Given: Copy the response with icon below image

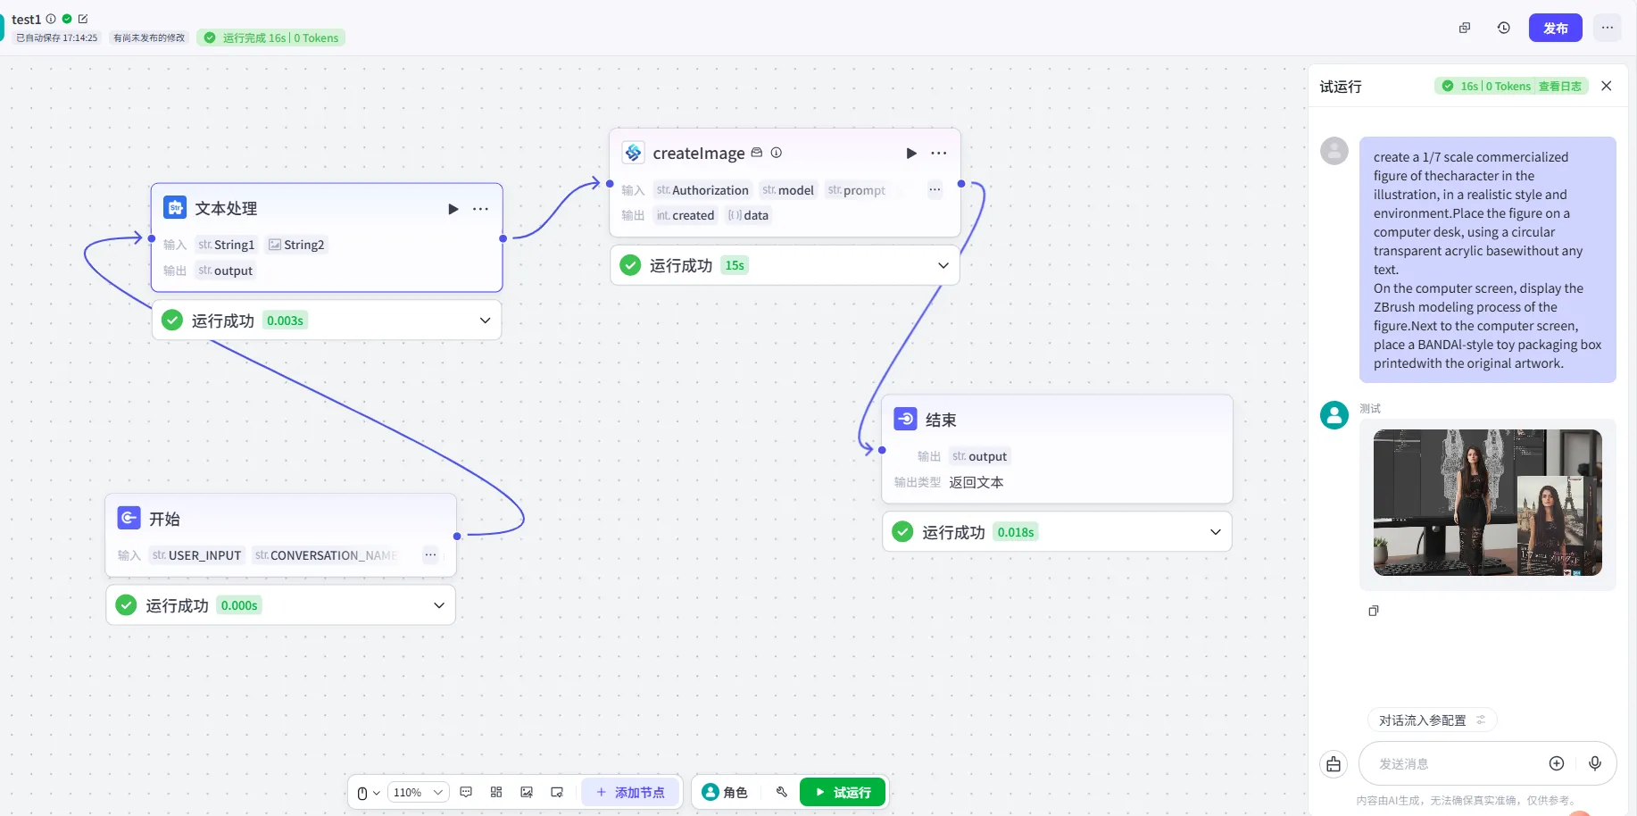Looking at the screenshot, I should coord(1374,611).
